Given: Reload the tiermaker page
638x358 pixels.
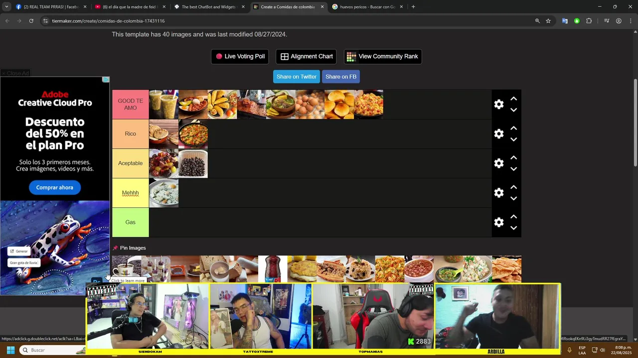Looking at the screenshot, I should click(31, 21).
